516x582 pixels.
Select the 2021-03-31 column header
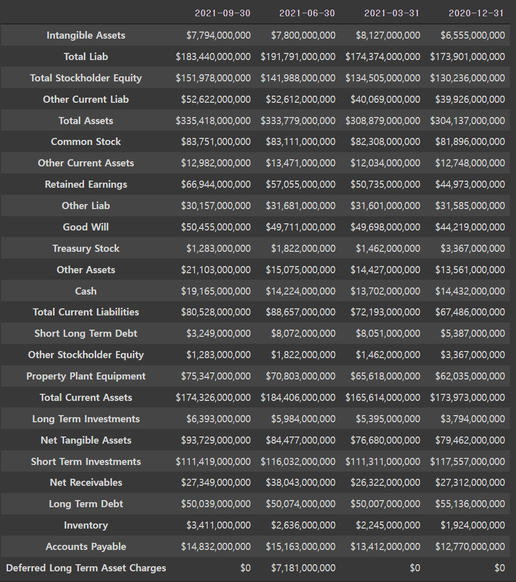[392, 13]
